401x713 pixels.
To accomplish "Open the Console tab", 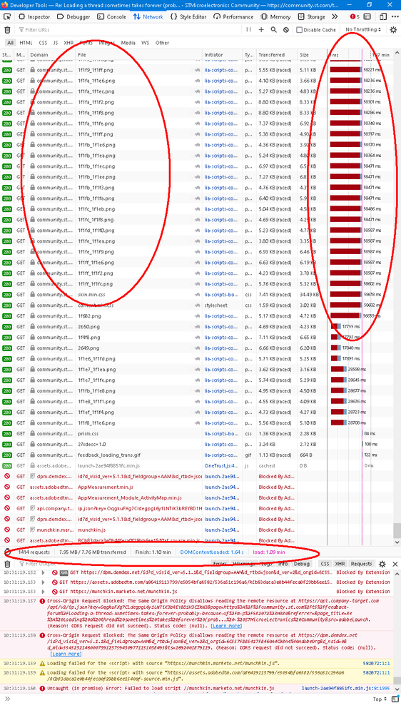I will [111, 17].
